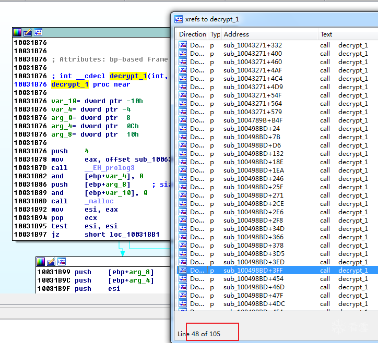Sort xrefs by the Text column header
The width and height of the screenshot is (378, 343).
click(348, 34)
